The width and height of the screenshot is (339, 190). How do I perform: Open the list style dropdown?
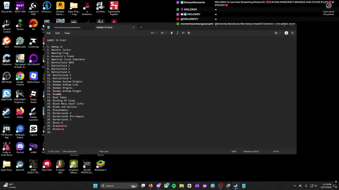tap(164, 33)
